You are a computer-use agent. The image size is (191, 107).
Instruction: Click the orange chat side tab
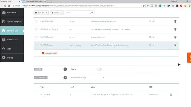tap(189, 58)
